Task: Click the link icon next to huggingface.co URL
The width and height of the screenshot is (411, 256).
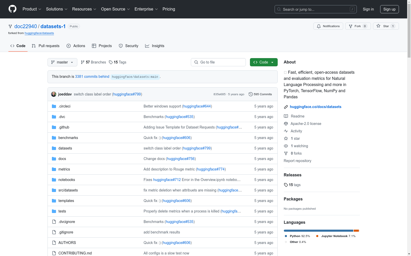Action: point(286,107)
